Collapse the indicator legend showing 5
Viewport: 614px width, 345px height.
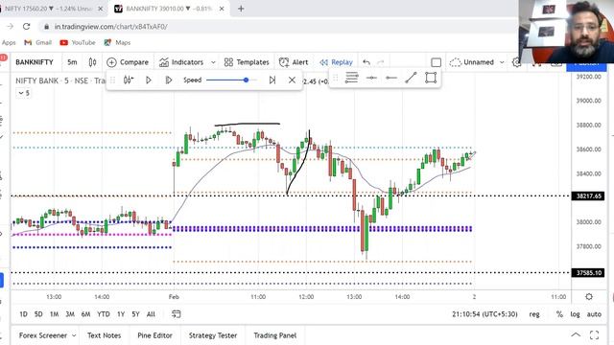(x=24, y=93)
